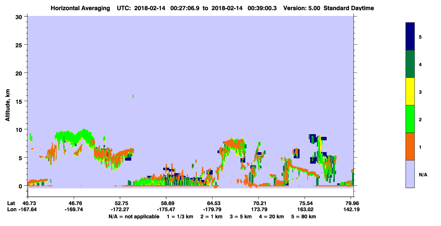
Task: Click the colorbar label '2'
Action: coord(420,119)
